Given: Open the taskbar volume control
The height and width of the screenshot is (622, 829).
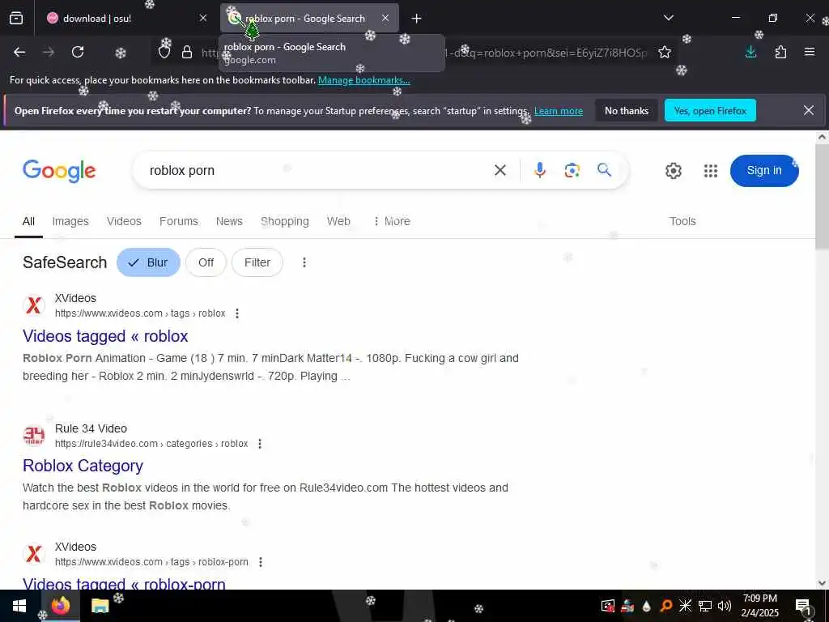Looking at the screenshot, I should [725, 606].
